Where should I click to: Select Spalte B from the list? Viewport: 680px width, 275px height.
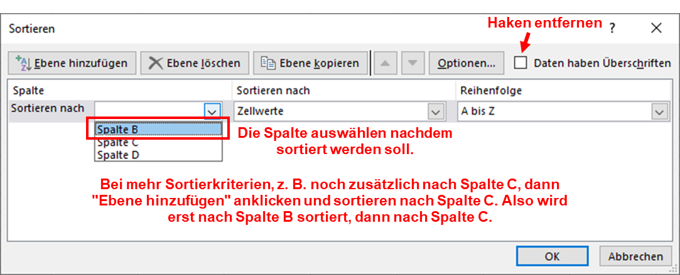158,129
